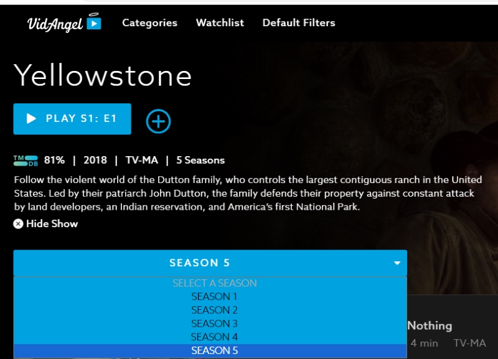Add Yellowstone to watchlist with plus icon
Image resolution: width=498 pixels, height=359 pixels.
coord(158,121)
